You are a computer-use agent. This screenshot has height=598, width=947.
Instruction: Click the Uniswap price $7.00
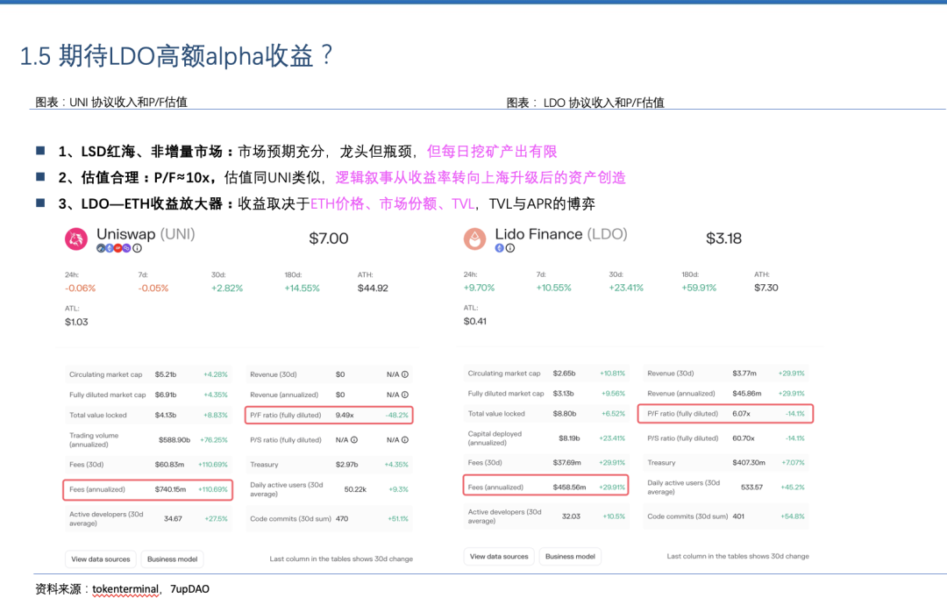point(329,238)
